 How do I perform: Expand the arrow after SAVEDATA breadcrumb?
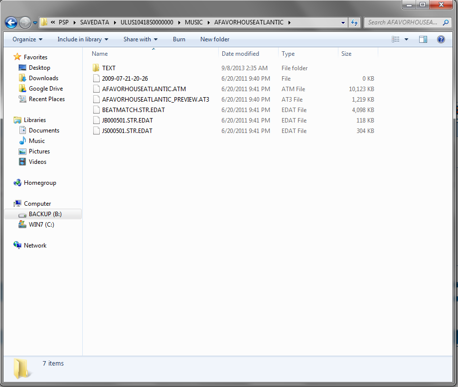(115, 22)
